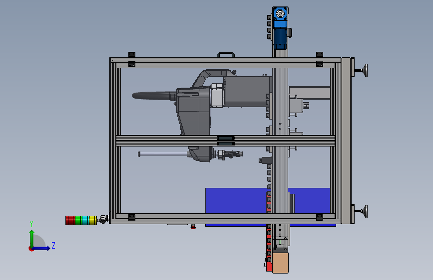This screenshot has height=280, width=433.
Task: Select the yellow segment of the signal tower
Action: point(92,220)
